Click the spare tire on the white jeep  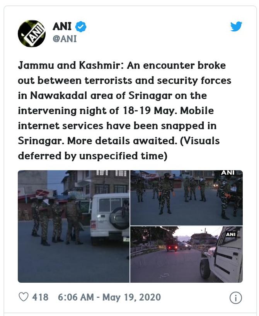(119, 218)
